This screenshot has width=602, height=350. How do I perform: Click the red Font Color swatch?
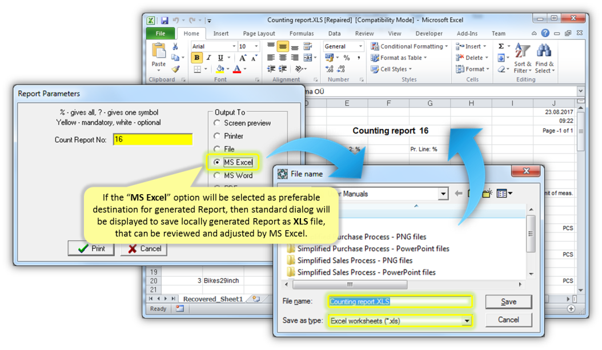coord(237,69)
